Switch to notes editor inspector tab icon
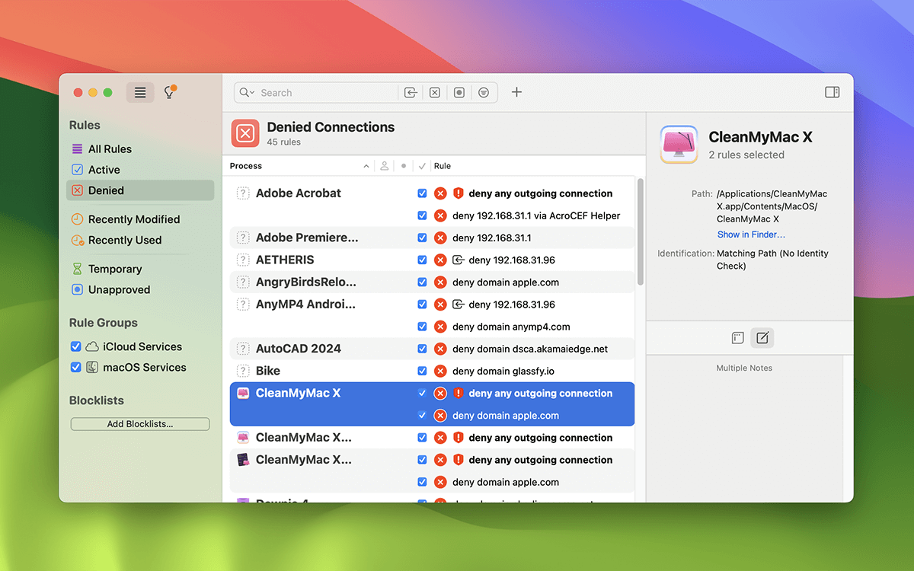914x571 pixels. [x=762, y=337]
